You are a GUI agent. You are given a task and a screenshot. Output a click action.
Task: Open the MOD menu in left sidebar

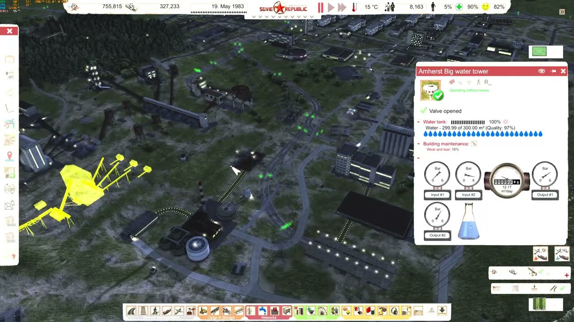point(11,222)
